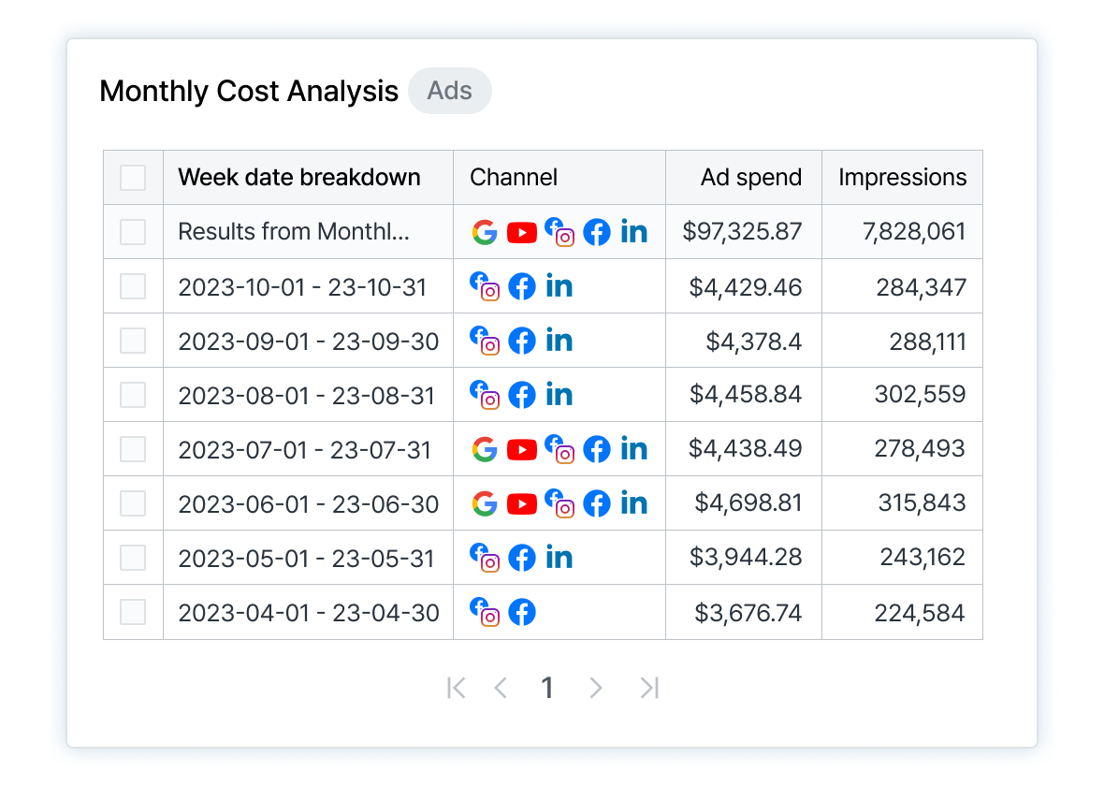Viewport: 1104px width, 786px height.
Task: Jump to the last page of results
Action: click(648, 687)
